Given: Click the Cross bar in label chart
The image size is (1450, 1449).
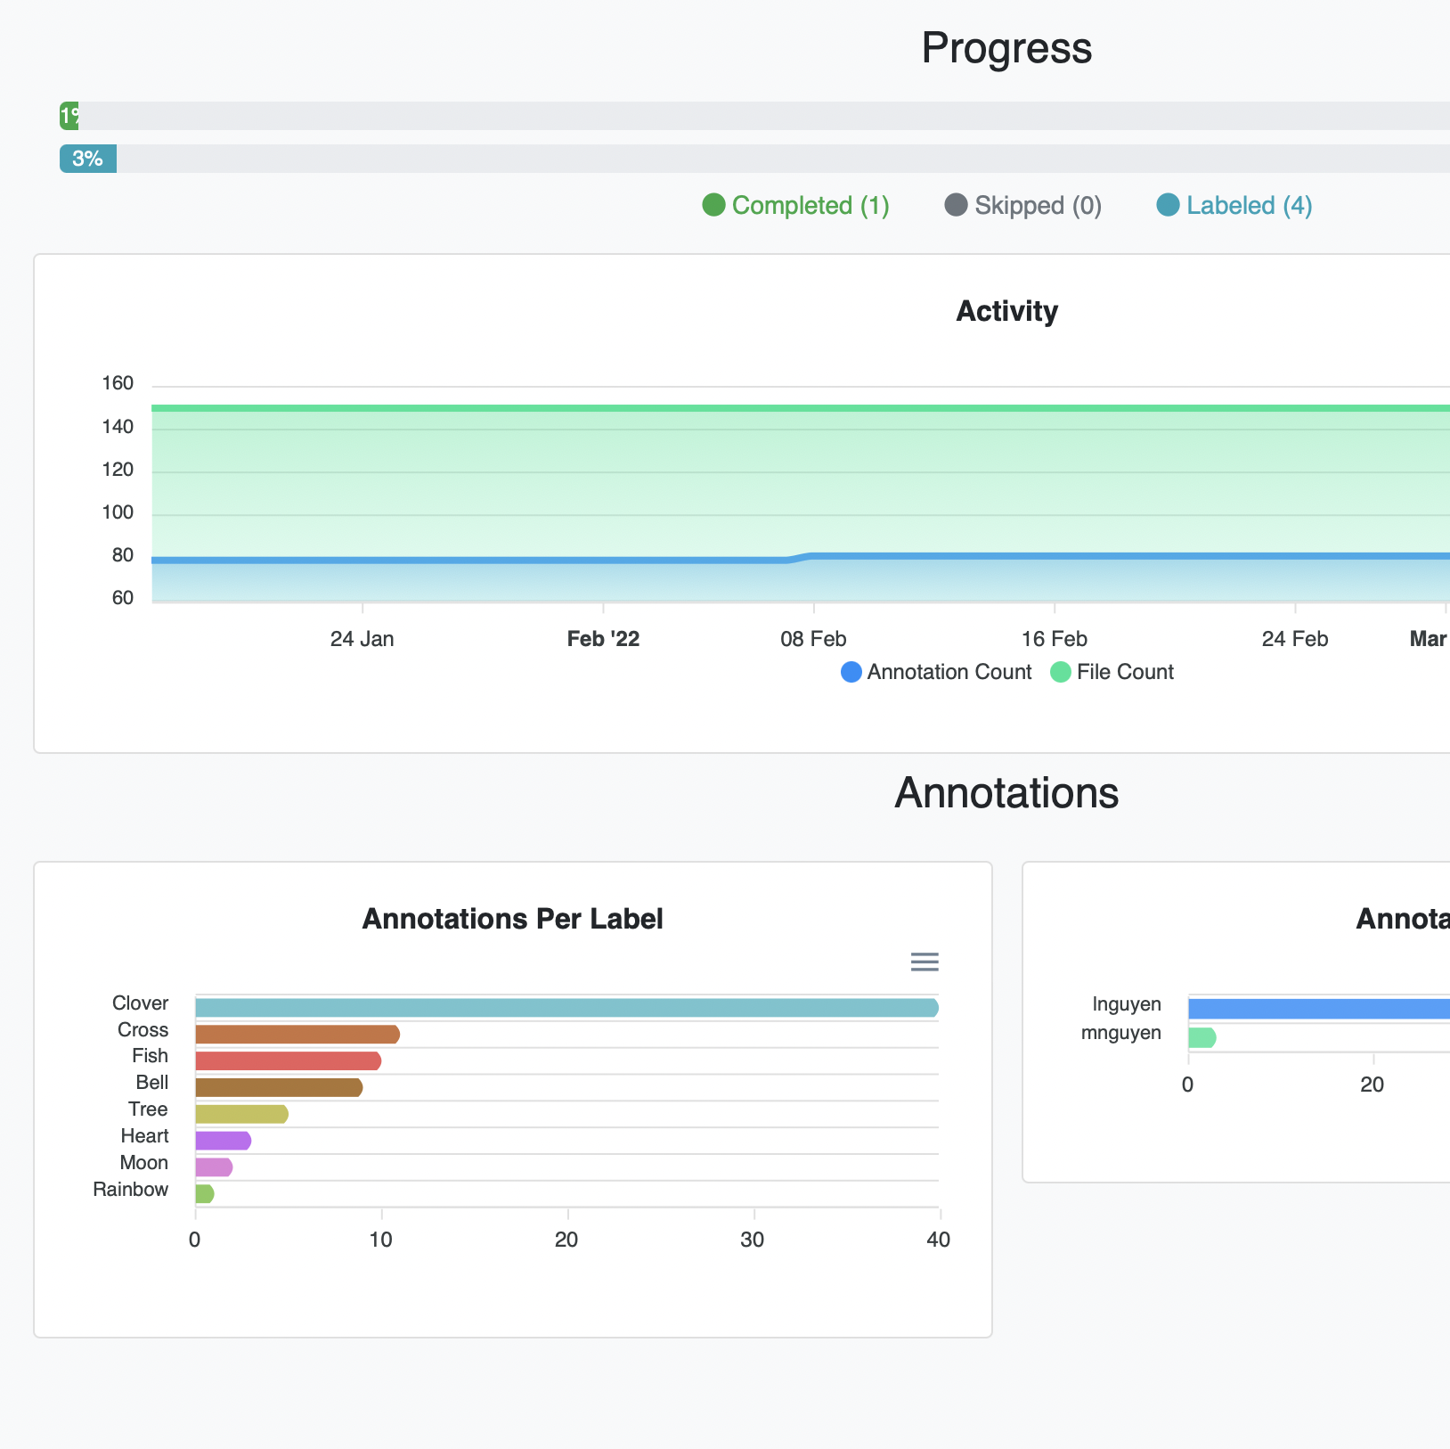Looking at the screenshot, I should click(297, 1035).
